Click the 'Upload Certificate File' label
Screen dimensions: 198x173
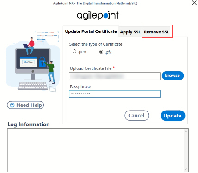coord(91,68)
